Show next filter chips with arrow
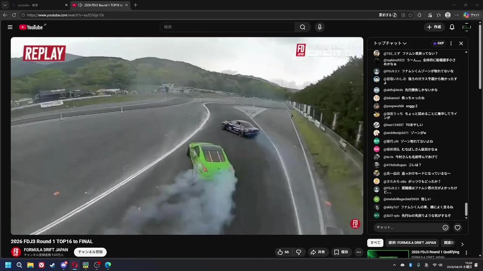Screen dimensions: 483x271 click(x=462, y=244)
